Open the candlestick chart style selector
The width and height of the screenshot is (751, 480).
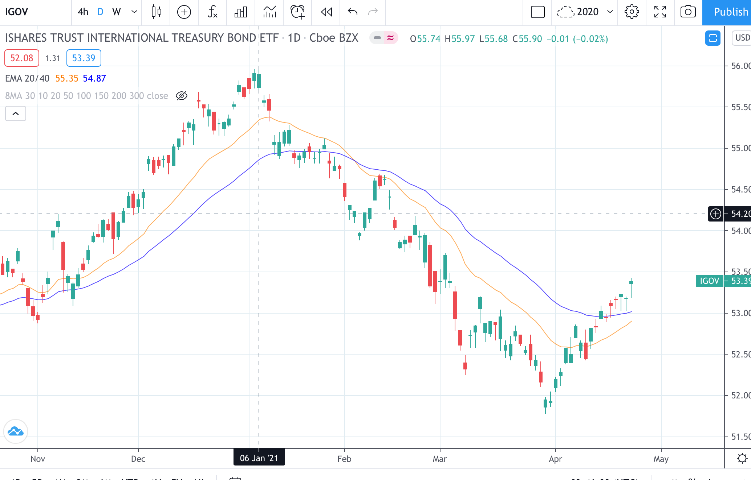(156, 12)
